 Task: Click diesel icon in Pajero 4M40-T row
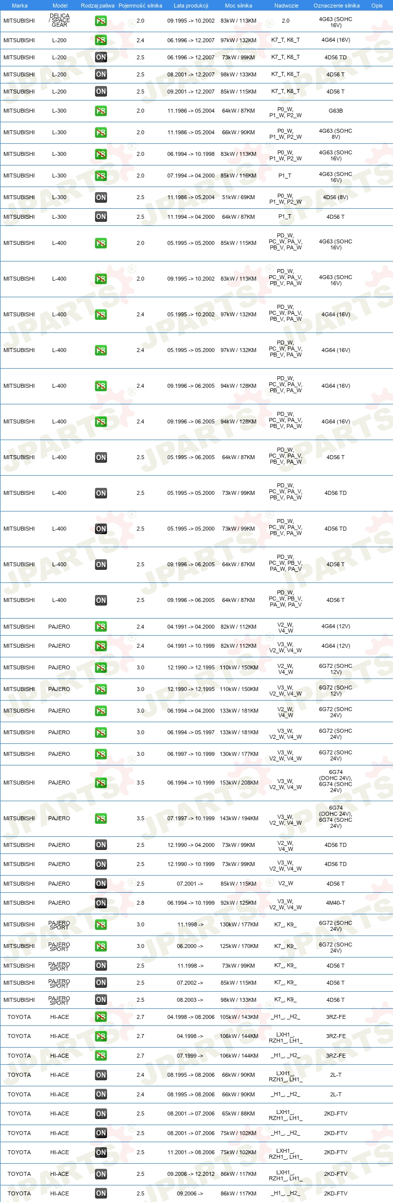point(101,903)
